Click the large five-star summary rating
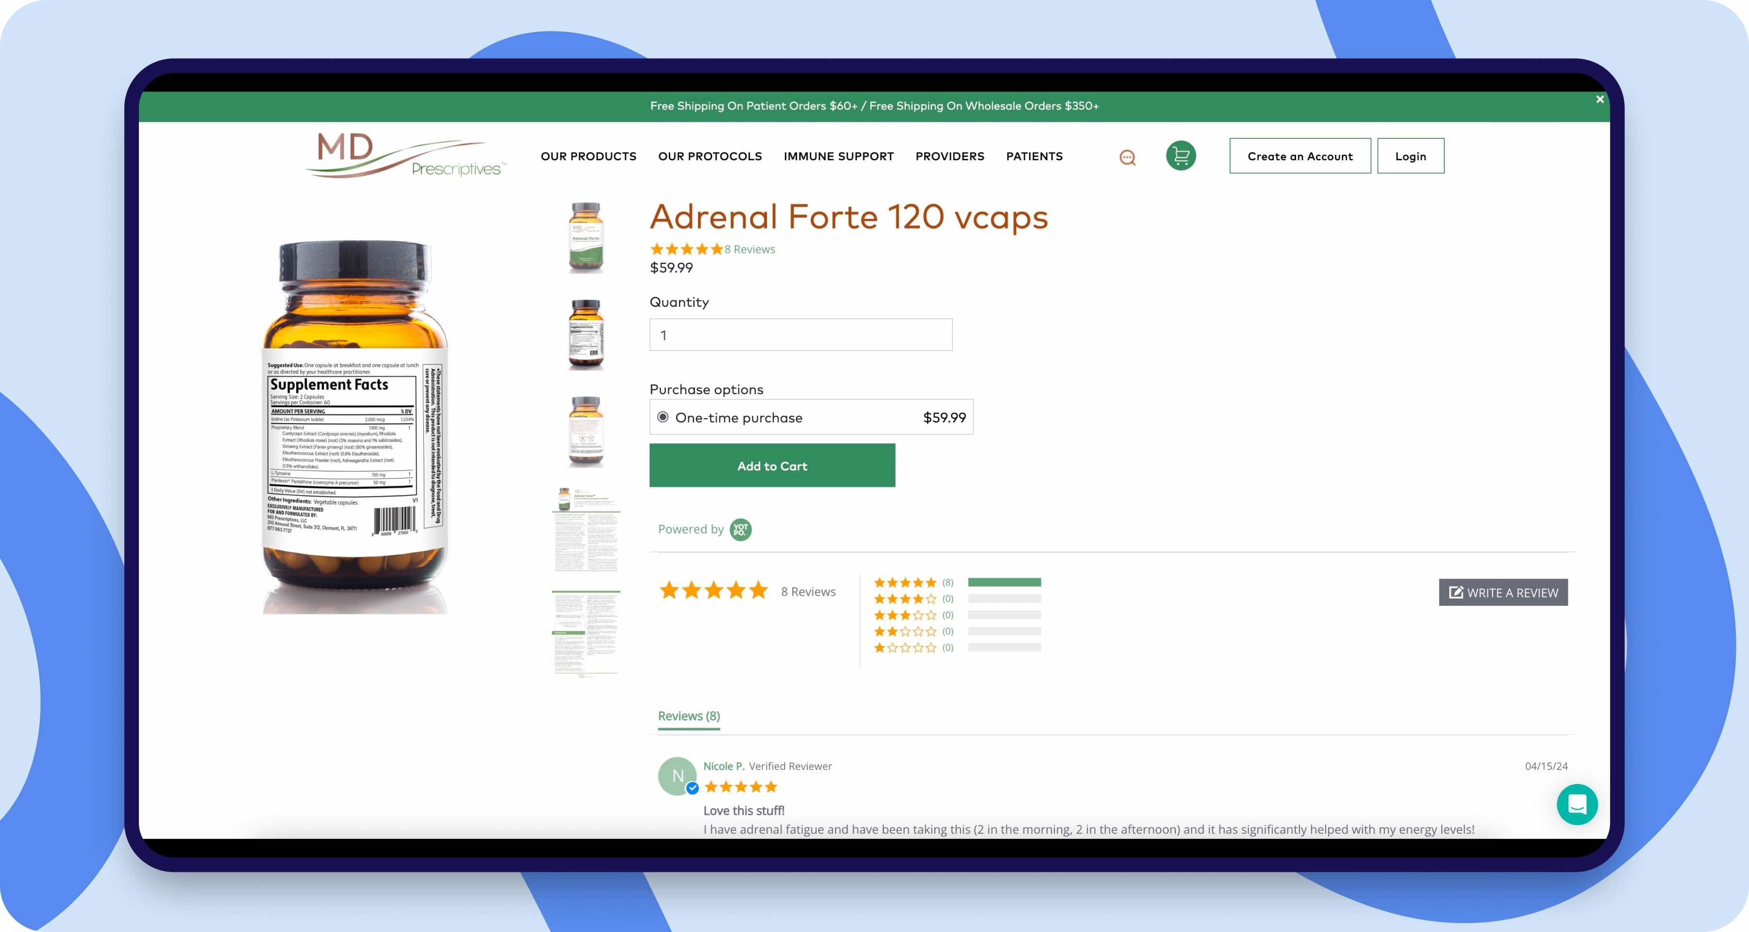Screen dimensions: 1749x932 pyautogui.click(x=713, y=591)
